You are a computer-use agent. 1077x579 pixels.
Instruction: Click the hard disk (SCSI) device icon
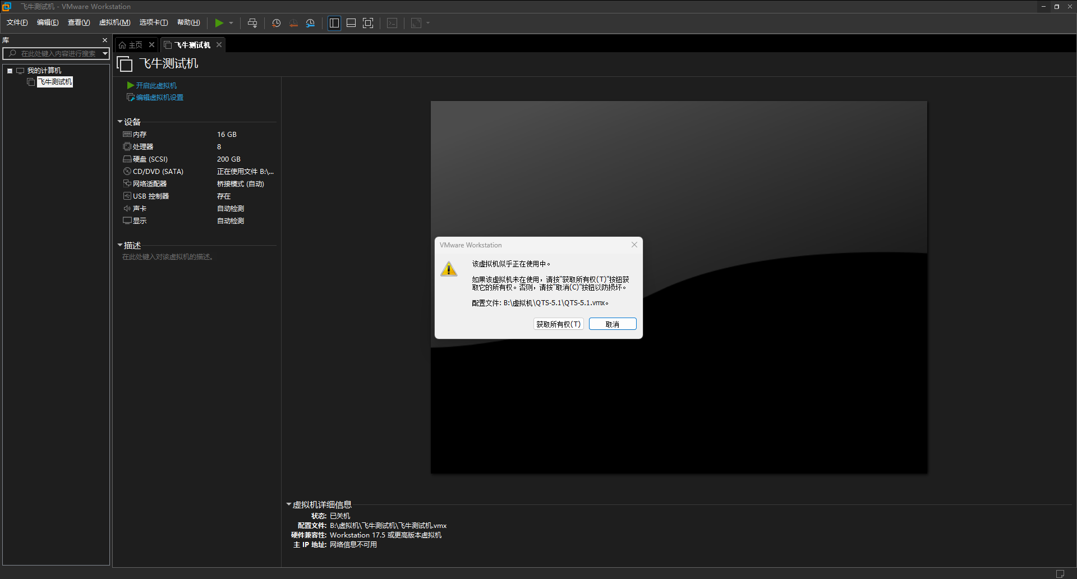[x=127, y=159]
